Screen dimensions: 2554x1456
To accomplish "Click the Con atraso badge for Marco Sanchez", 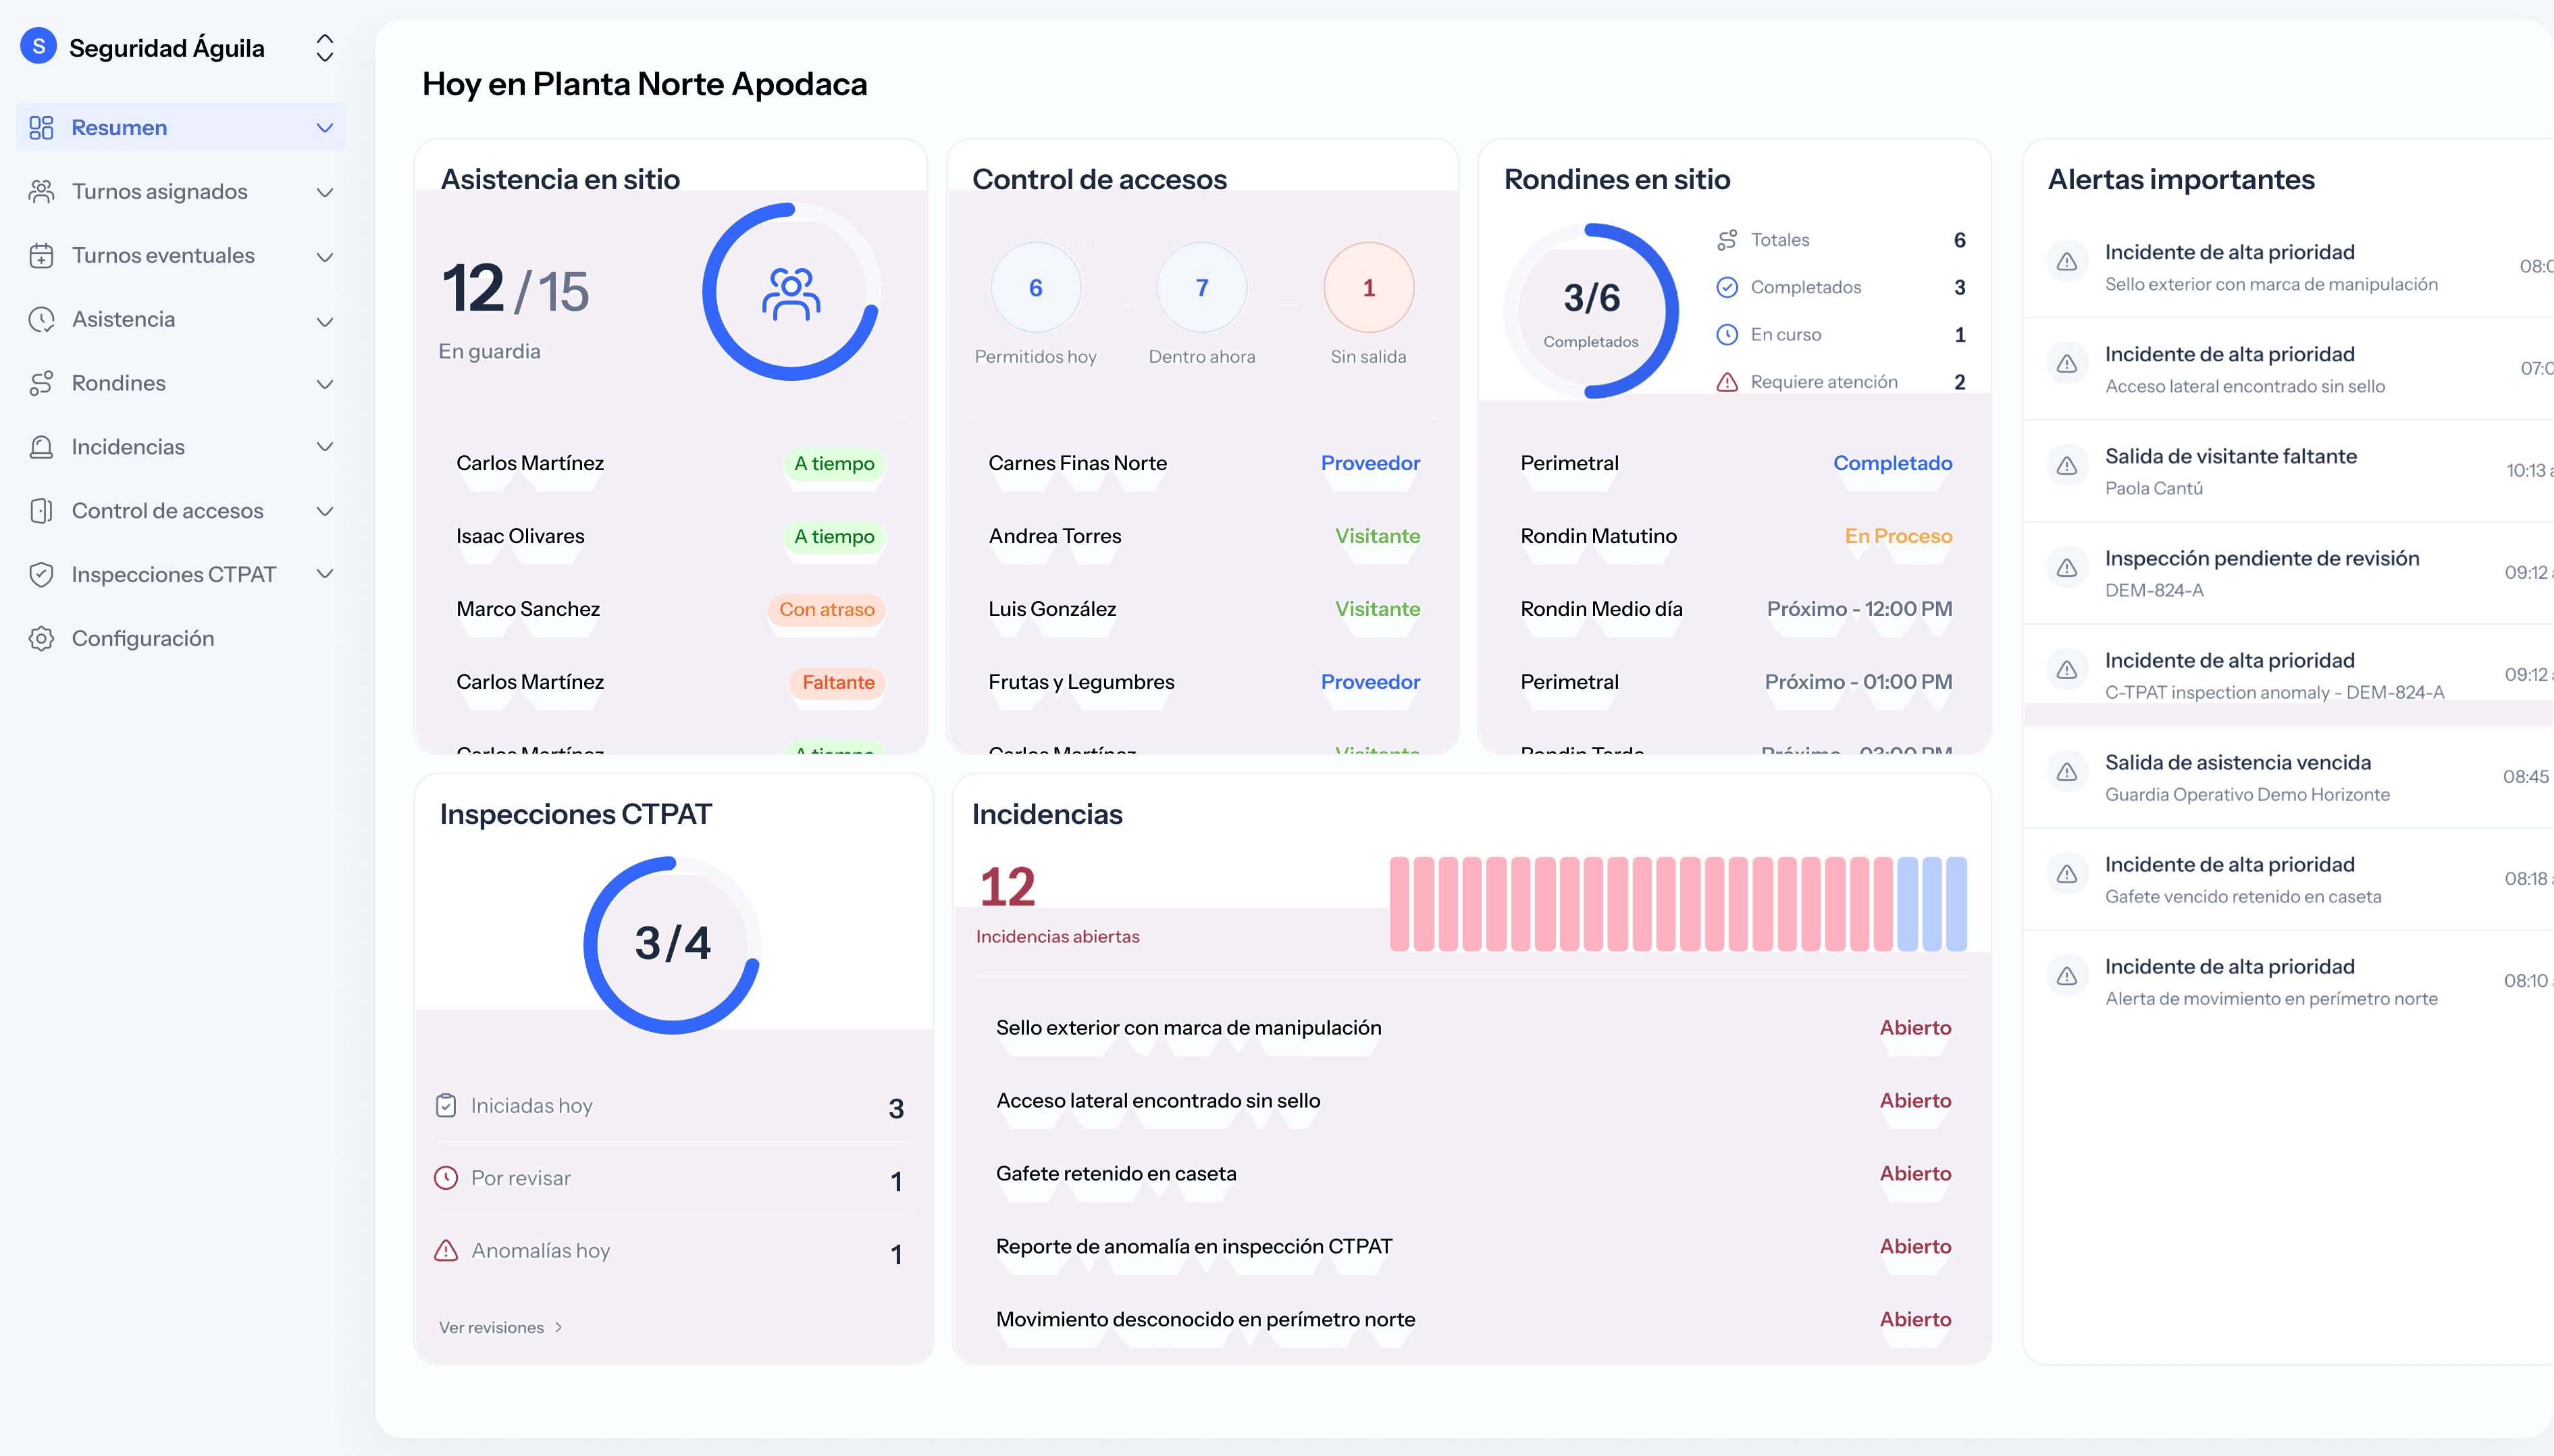I will coord(826,610).
